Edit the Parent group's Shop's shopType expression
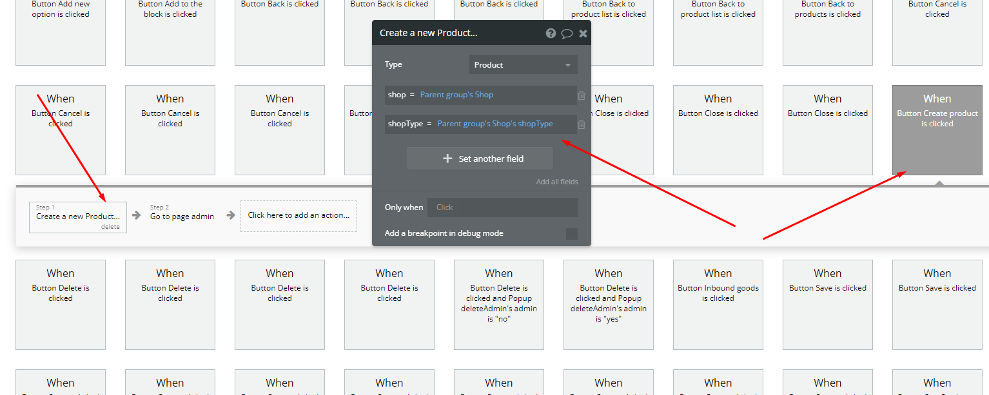 point(494,124)
